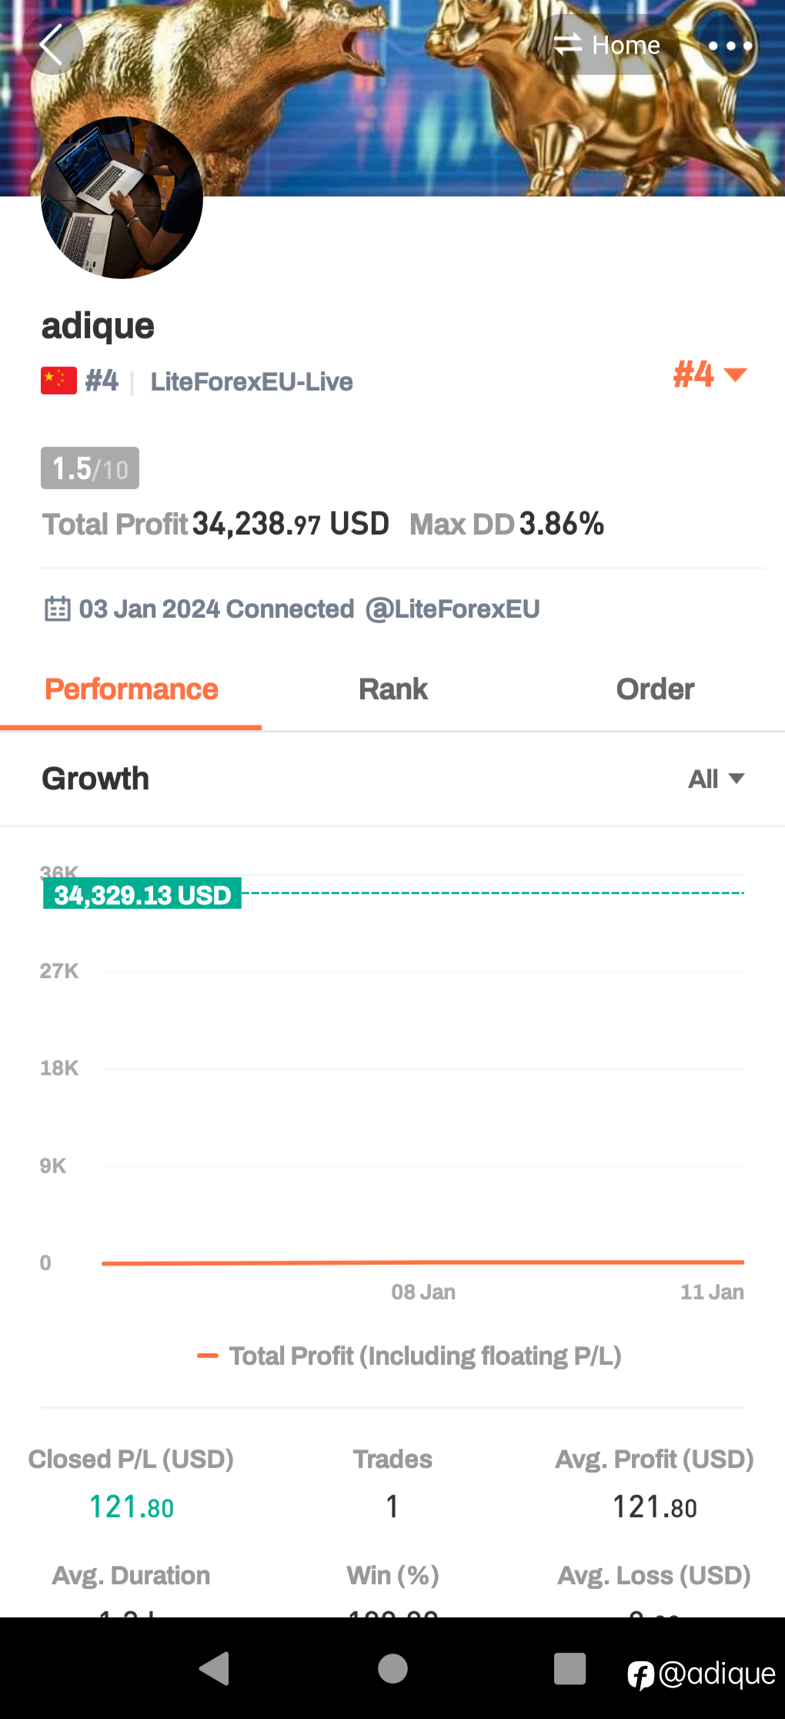Expand the orange #4 account dropdown
The image size is (785, 1719).
click(x=710, y=375)
